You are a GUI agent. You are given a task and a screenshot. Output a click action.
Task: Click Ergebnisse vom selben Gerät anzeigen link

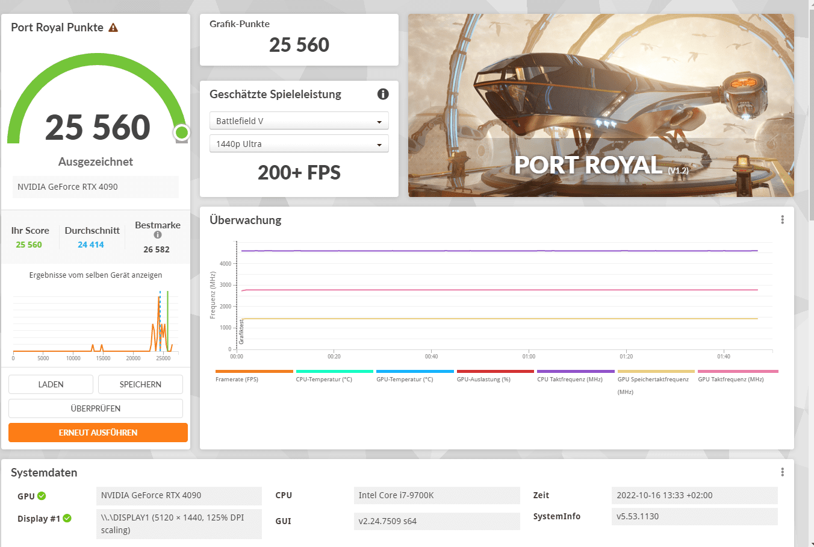(96, 275)
